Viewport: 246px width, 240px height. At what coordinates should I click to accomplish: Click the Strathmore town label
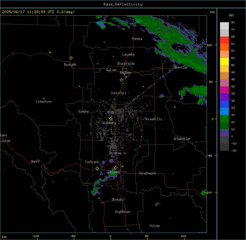(147, 173)
